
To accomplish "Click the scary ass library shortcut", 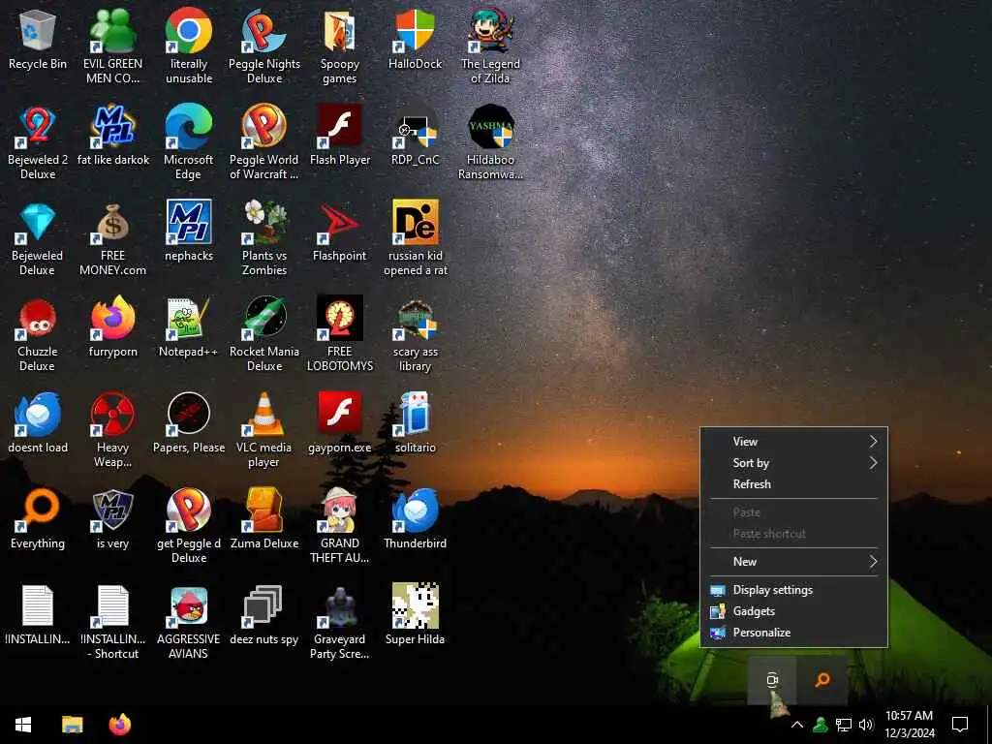I will (x=415, y=334).
